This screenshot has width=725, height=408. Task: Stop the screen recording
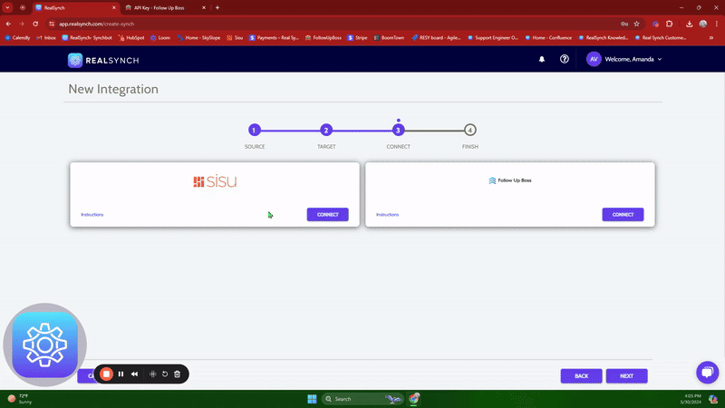click(106, 374)
